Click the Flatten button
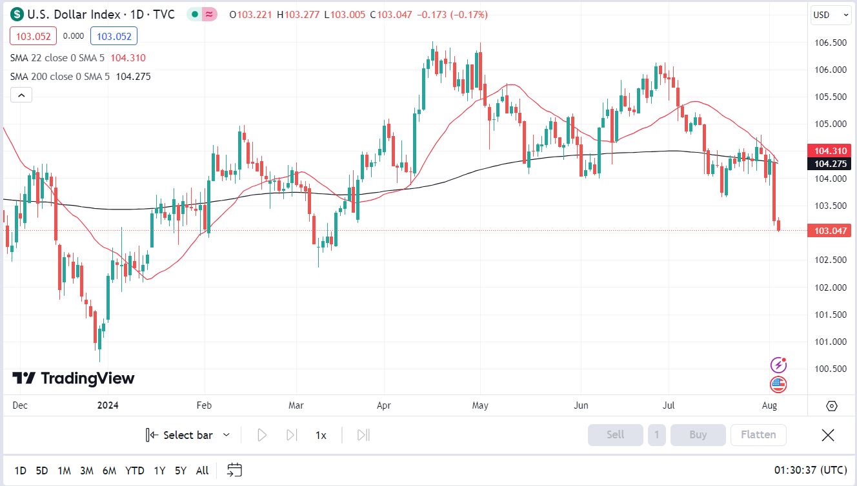This screenshot has height=486, width=857. [758, 435]
